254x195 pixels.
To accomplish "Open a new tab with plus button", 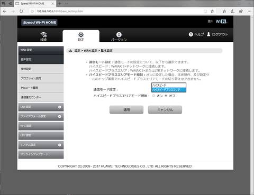I will click(x=60, y=4).
